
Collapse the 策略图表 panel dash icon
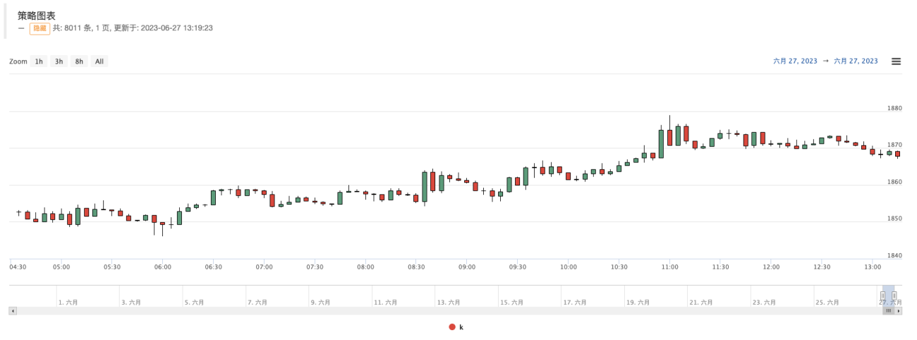21,28
